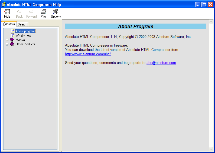This screenshot has width=215, height=153.
Task: Expand the Other Products book node
Action: point(7,44)
